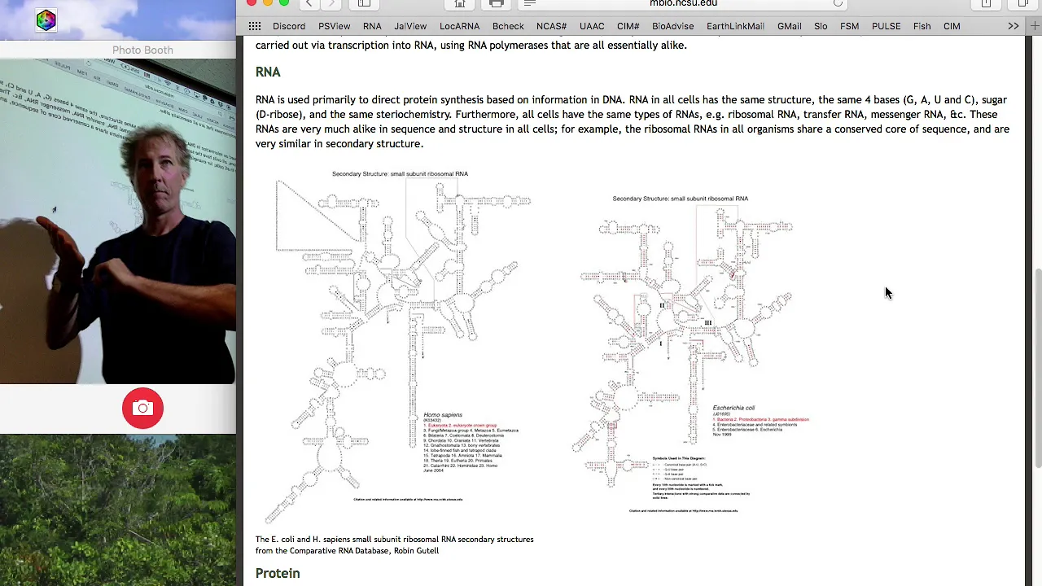Open the CIM bookmark at bar end
This screenshot has height=586, width=1042.
[x=952, y=26]
